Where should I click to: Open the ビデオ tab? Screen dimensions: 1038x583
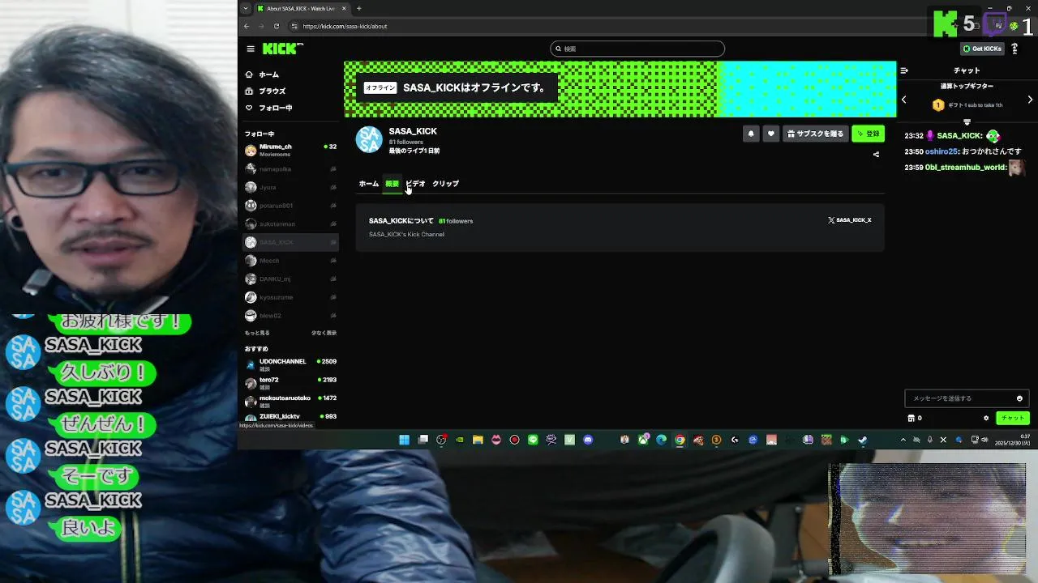click(415, 184)
